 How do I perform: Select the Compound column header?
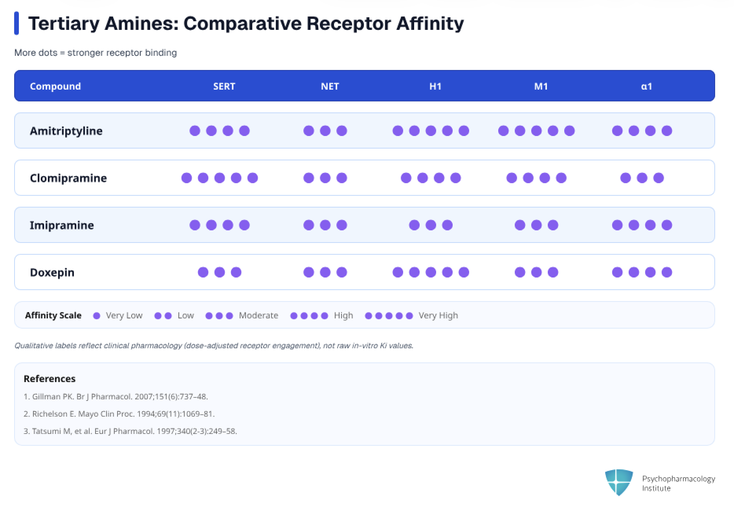pyautogui.click(x=55, y=86)
